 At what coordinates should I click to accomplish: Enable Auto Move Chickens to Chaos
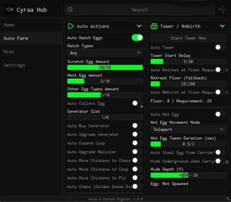tap(138, 160)
